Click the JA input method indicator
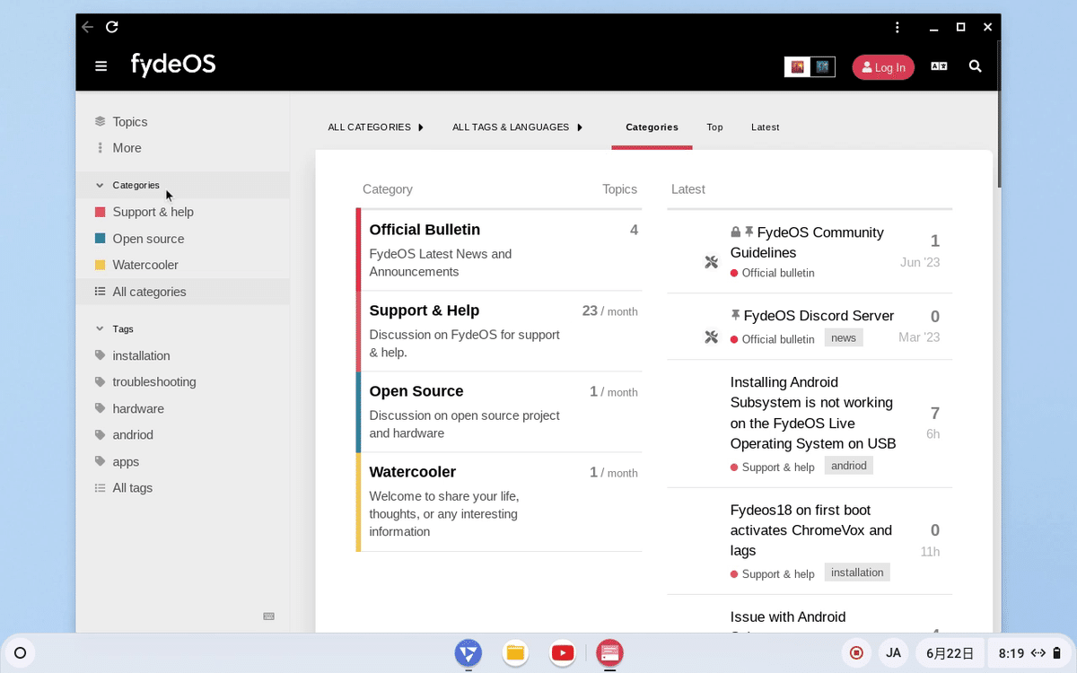Image resolution: width=1077 pixels, height=673 pixels. pos(893,652)
